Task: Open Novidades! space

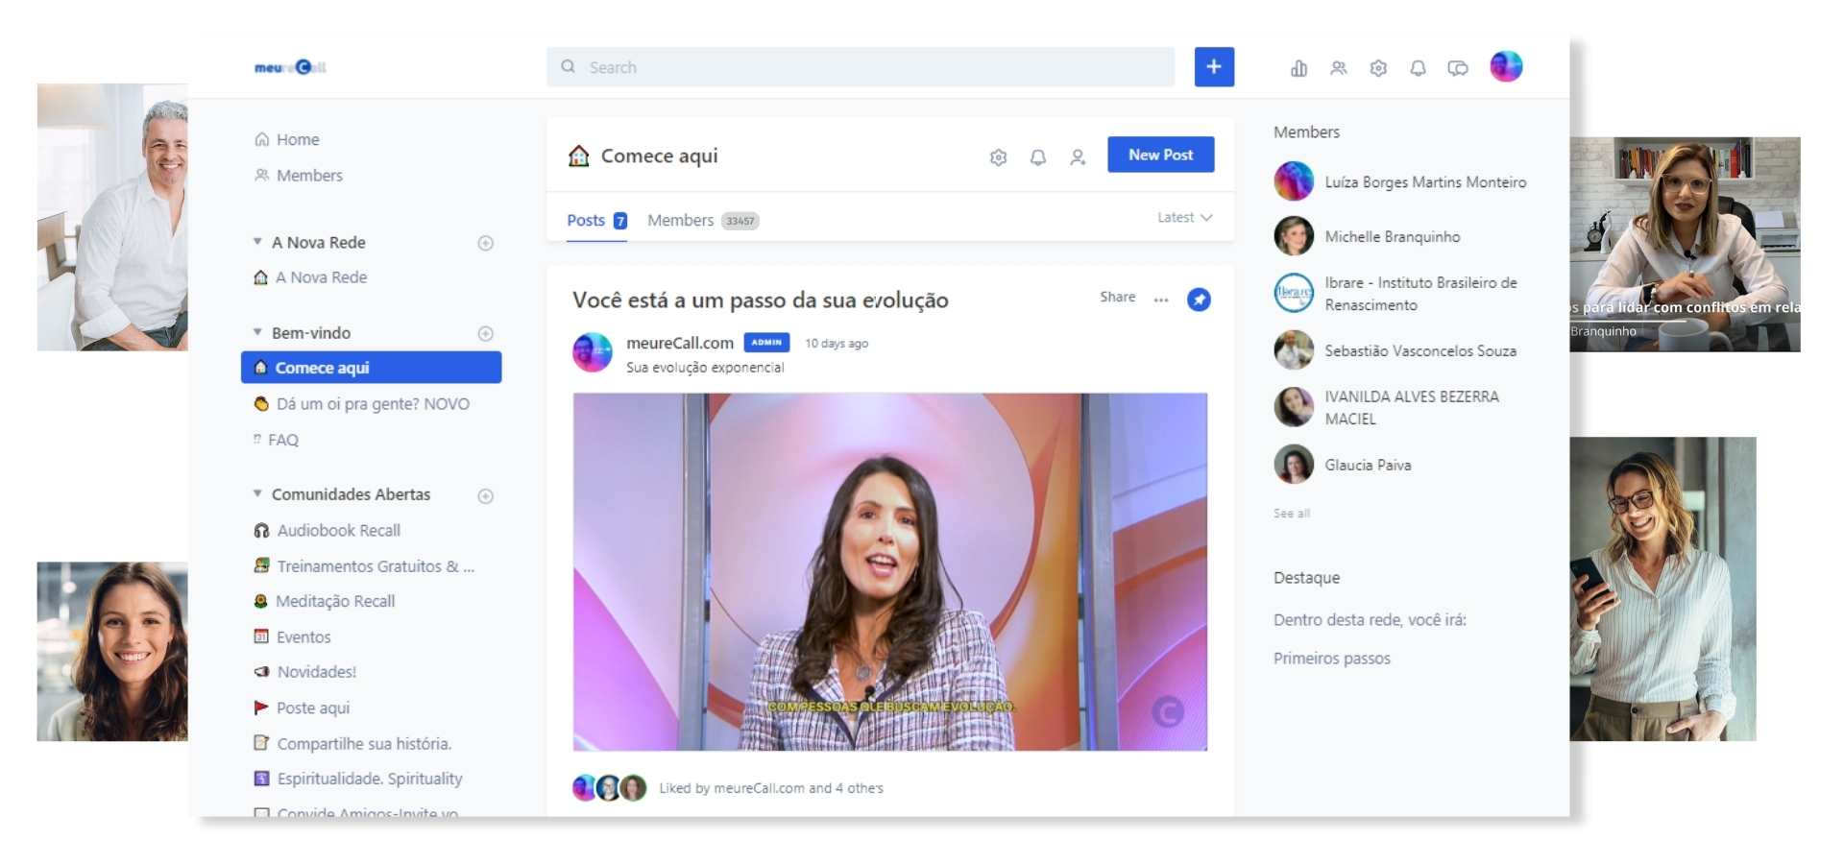Action: pyautogui.click(x=304, y=672)
